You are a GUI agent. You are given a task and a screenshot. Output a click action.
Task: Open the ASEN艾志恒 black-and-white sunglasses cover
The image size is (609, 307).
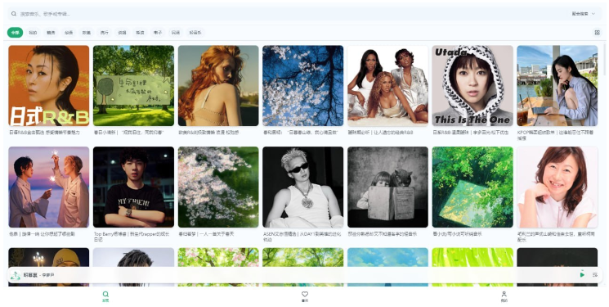pyautogui.click(x=303, y=187)
